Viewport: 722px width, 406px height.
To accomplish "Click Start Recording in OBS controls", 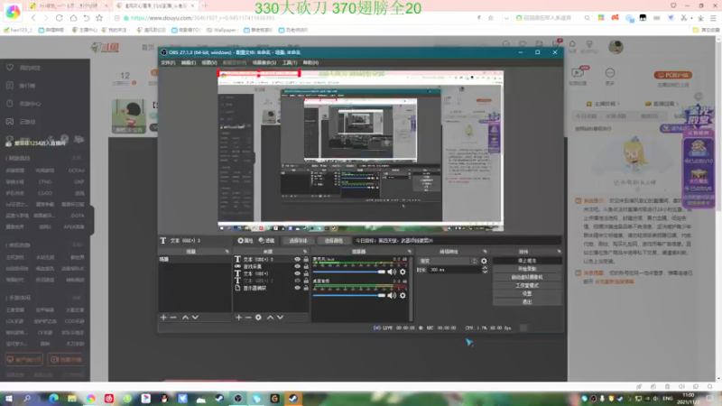I will point(527,269).
